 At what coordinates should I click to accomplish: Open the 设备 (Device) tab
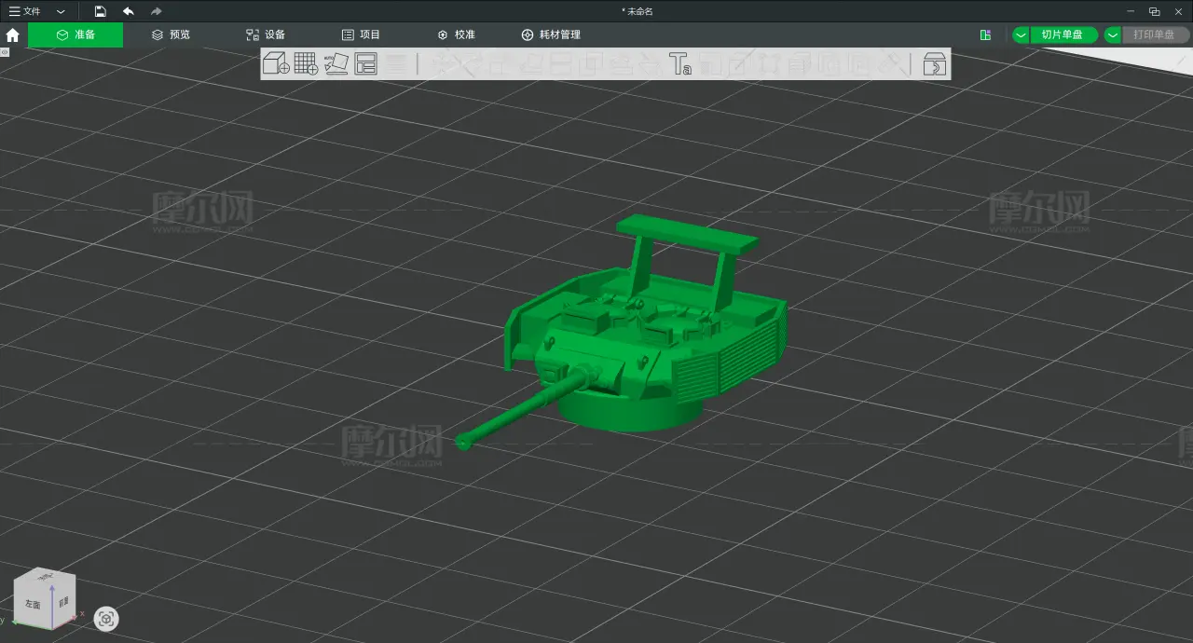coord(266,34)
